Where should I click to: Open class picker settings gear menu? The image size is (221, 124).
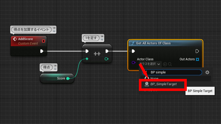coord(207,72)
